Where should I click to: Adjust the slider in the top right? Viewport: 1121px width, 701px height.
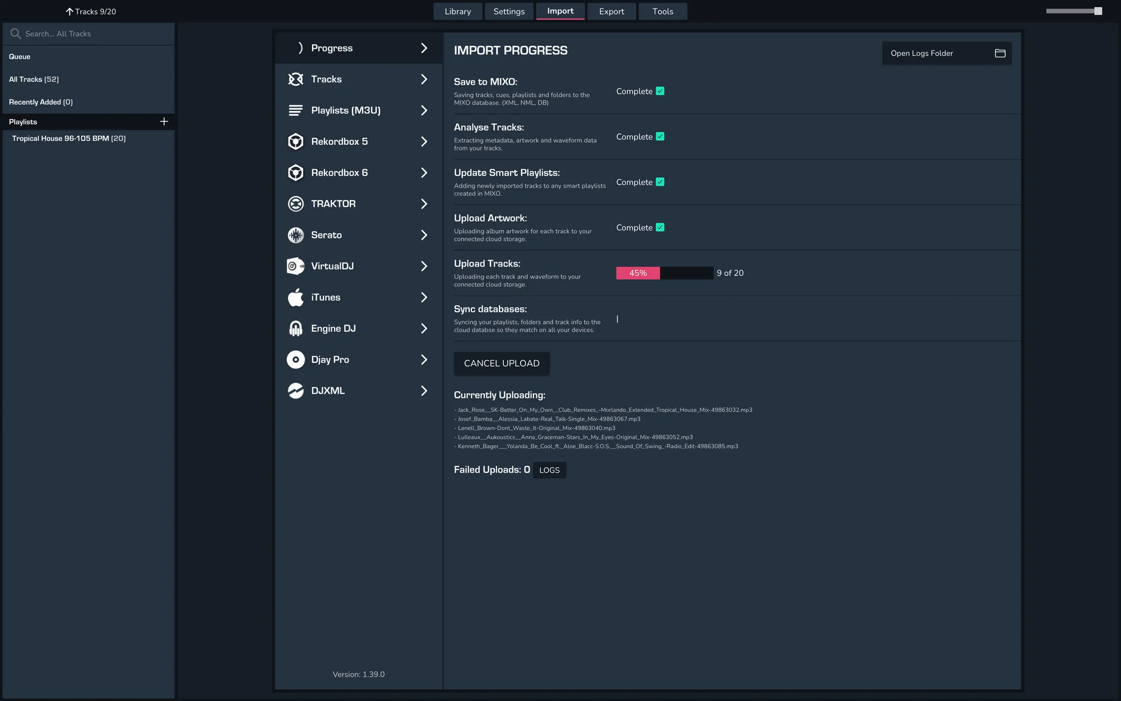click(1097, 11)
